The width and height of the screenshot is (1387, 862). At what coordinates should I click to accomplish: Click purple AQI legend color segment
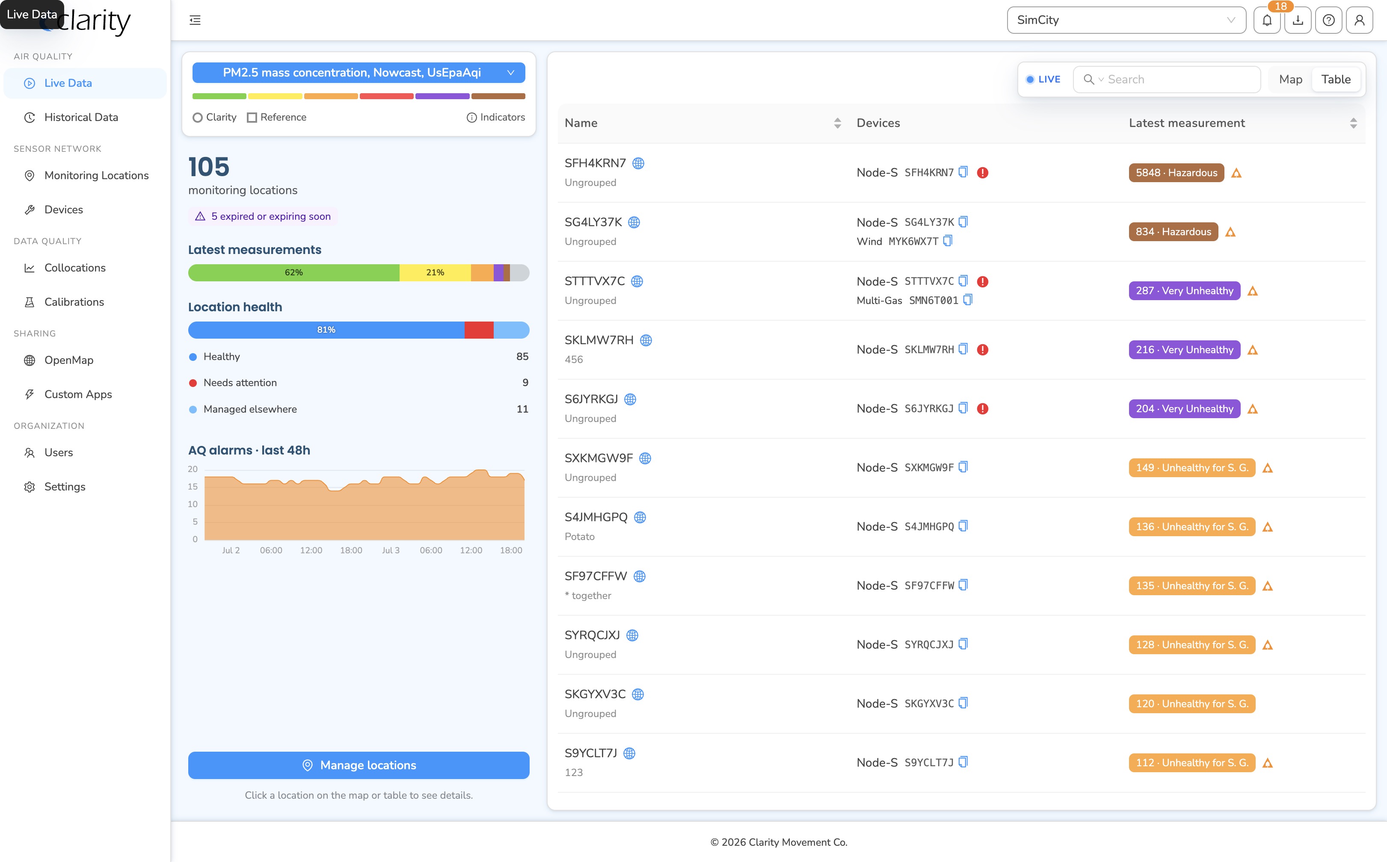pos(442,96)
